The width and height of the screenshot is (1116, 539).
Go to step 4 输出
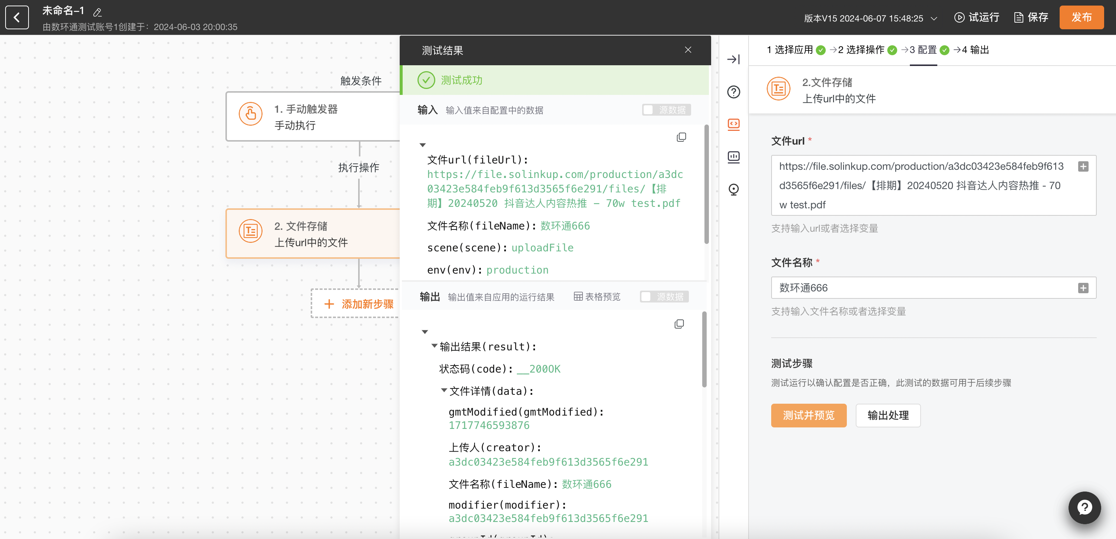(975, 50)
